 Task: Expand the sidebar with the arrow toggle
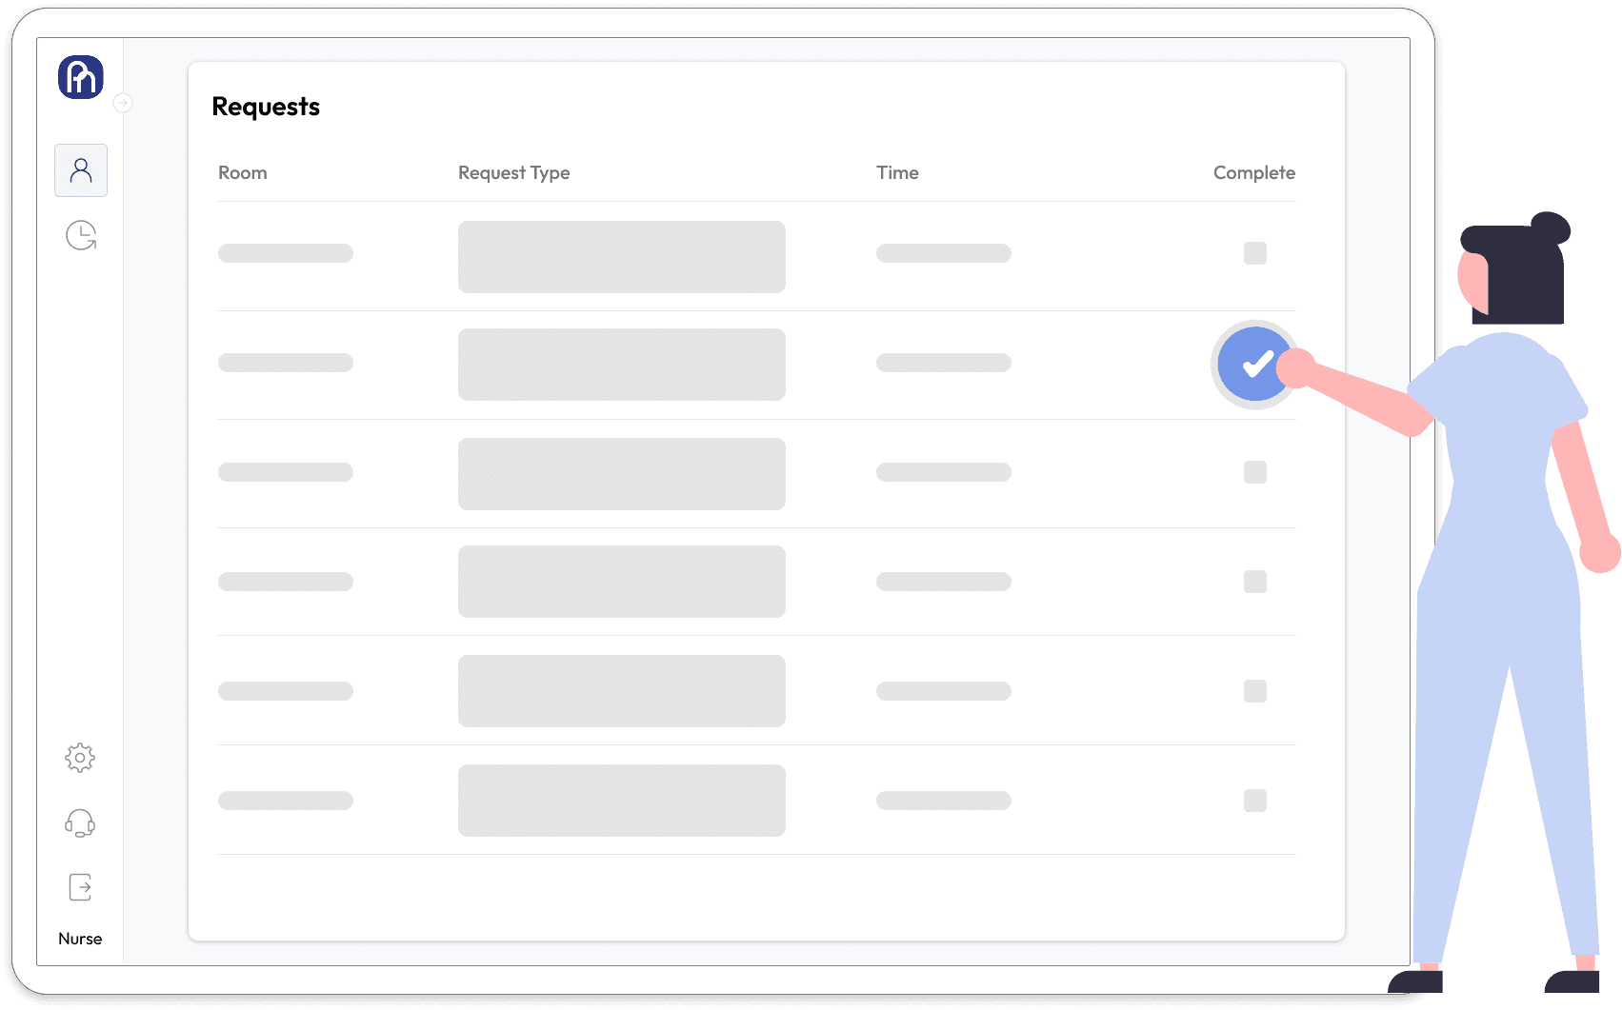[x=123, y=103]
